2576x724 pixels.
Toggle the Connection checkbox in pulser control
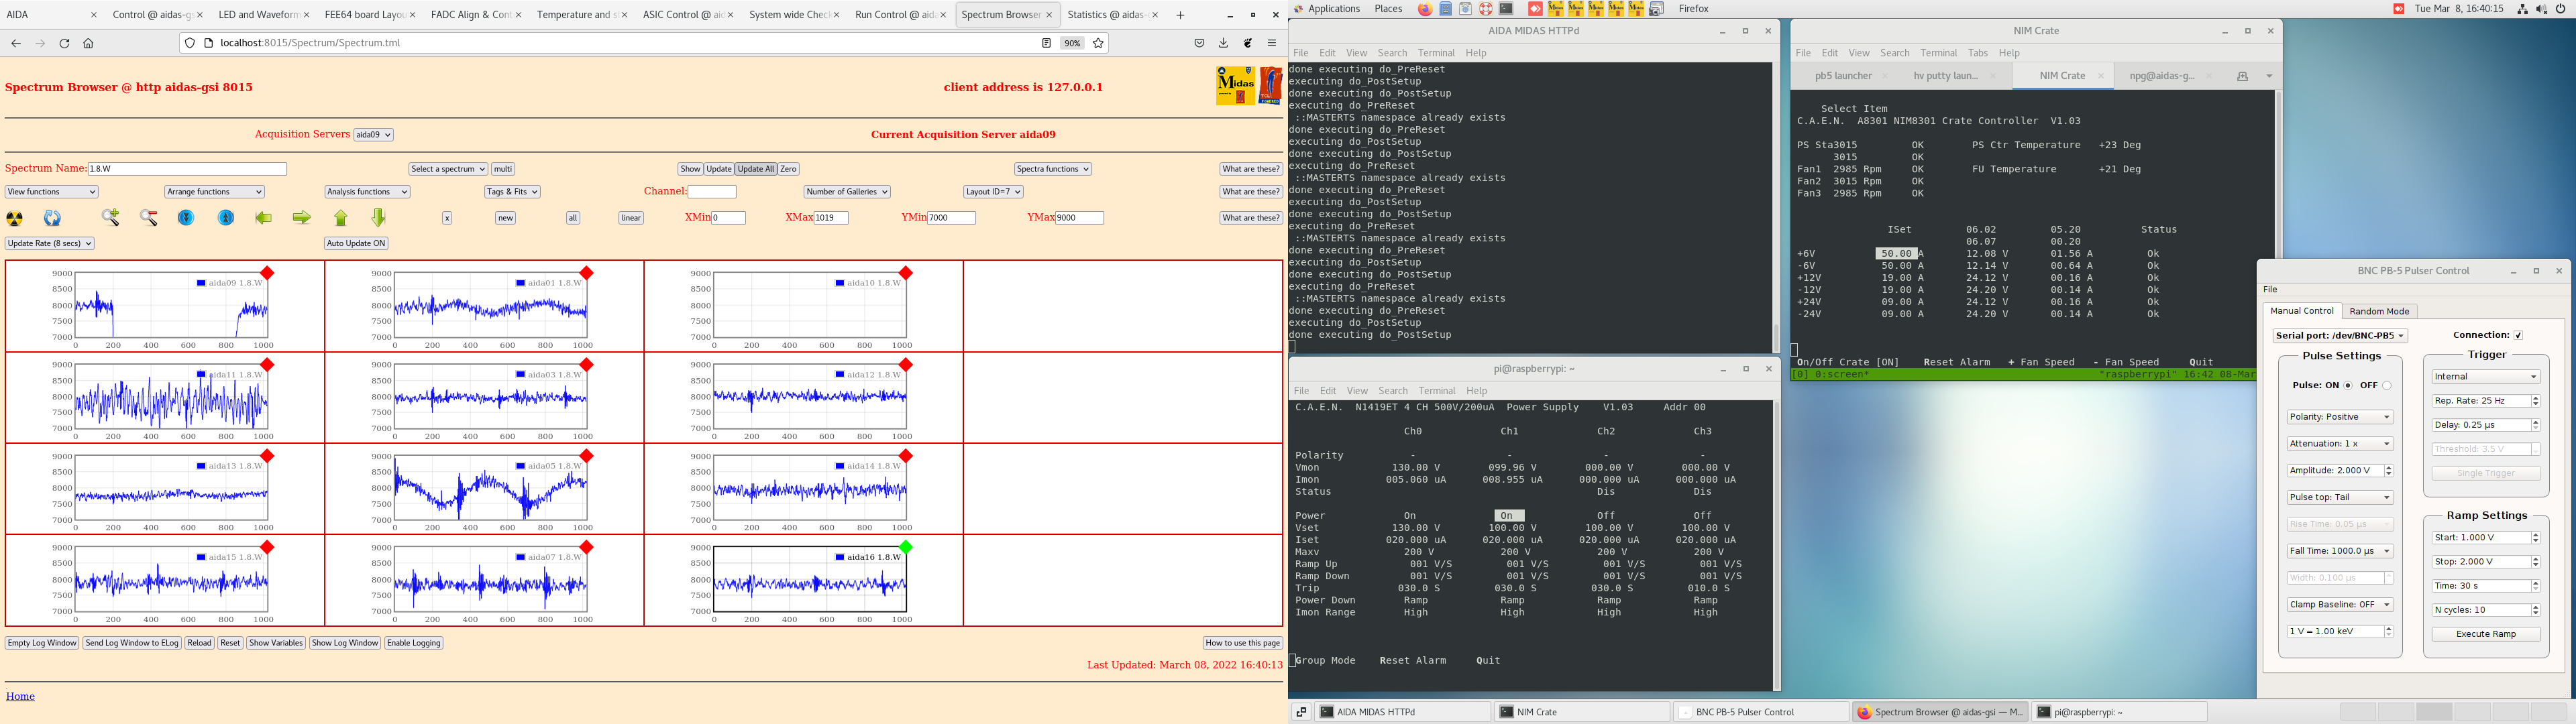point(2518,335)
